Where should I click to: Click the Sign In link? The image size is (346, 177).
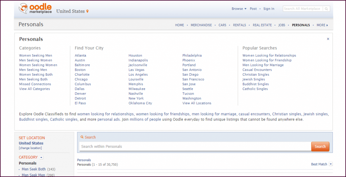(x=269, y=9)
